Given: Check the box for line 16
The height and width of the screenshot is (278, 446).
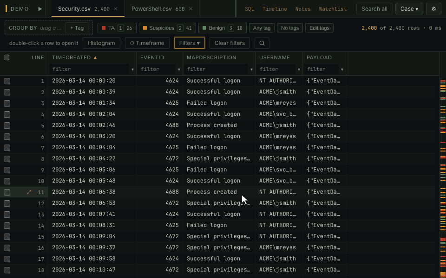Looking at the screenshot, I should coord(7,247).
